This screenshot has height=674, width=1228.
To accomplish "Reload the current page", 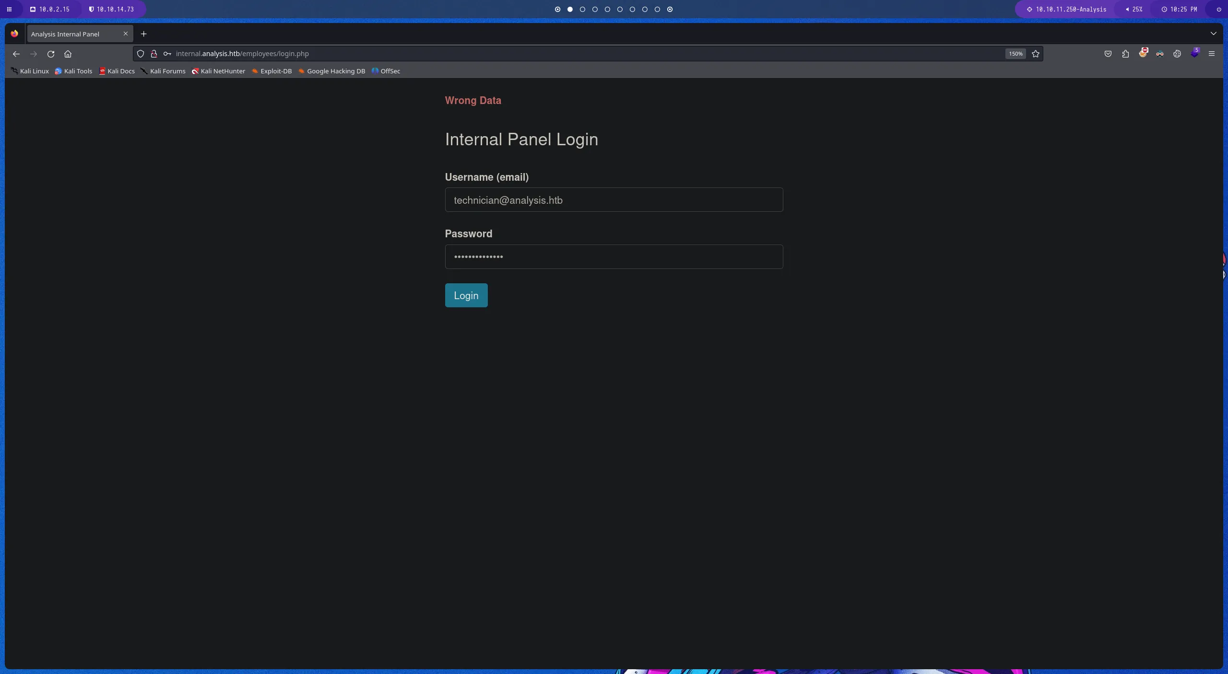I will point(51,54).
